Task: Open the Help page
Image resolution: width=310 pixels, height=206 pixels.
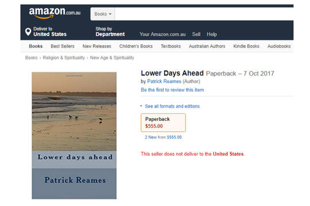Action: click(x=212, y=34)
